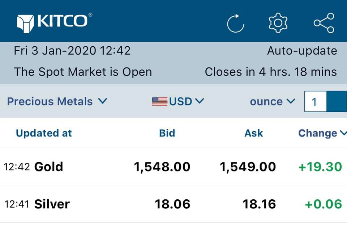
Task: Tap the quantity input field showing 1
Action: (316, 102)
